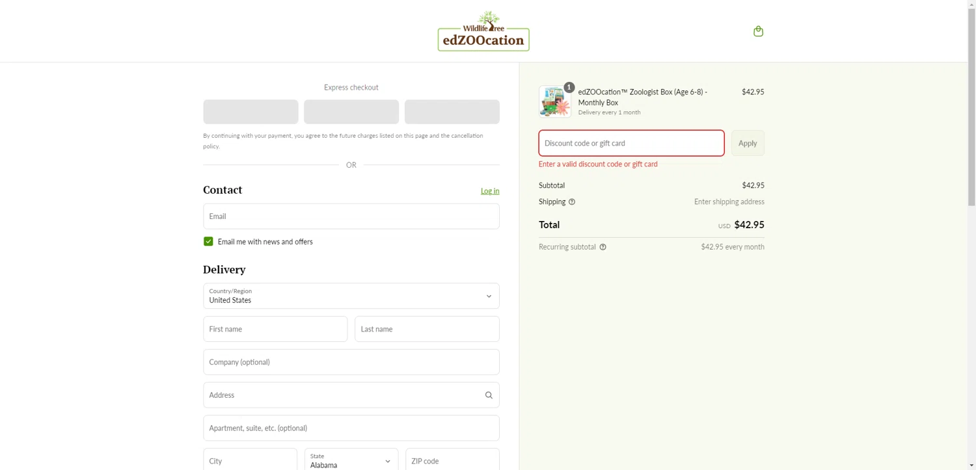
Task: Open the Country/Region dropdown
Action: 351,296
